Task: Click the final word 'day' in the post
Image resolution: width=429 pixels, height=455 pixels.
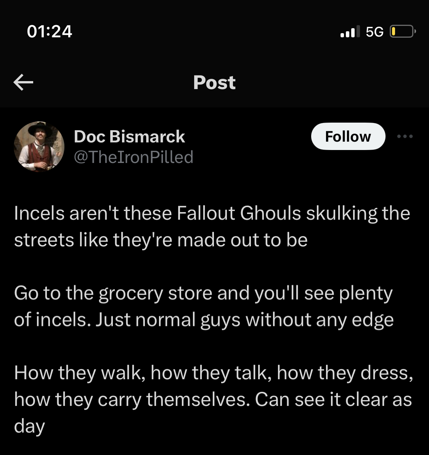Action: pyautogui.click(x=29, y=426)
